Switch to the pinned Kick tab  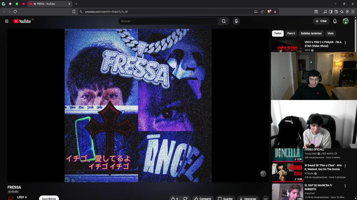(x=17, y=4)
